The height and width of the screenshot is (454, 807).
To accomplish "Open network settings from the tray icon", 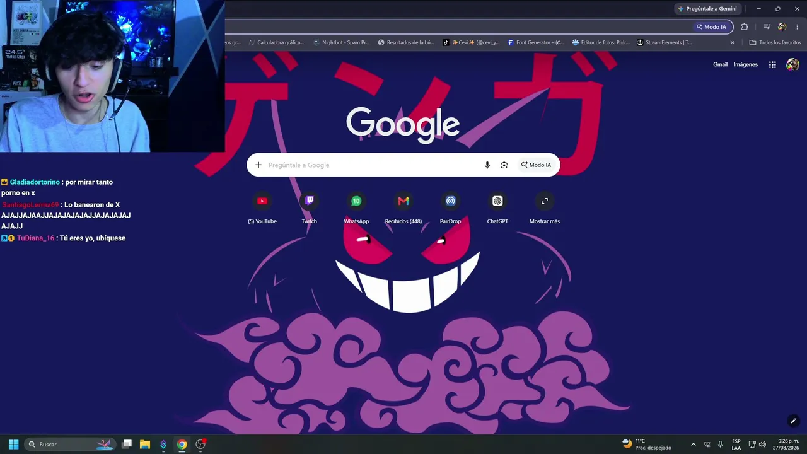I will point(752,445).
